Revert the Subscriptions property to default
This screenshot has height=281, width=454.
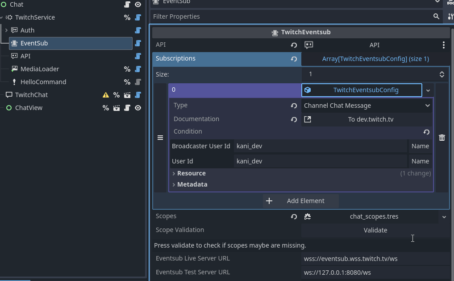pos(294,59)
